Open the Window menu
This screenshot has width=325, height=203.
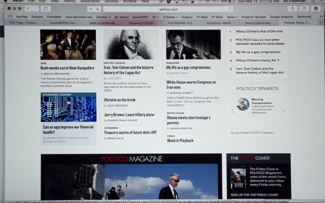click(129, 1)
